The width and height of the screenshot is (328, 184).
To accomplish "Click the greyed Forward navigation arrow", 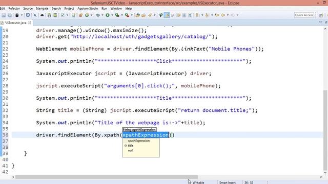I will point(232,15).
